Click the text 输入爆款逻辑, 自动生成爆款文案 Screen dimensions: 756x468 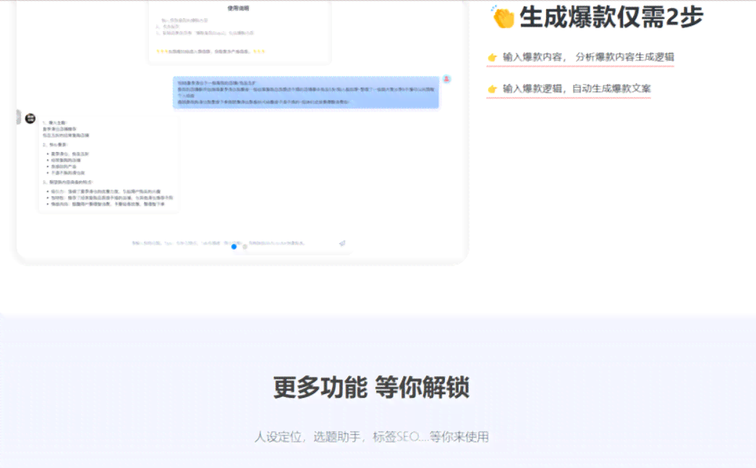coord(577,89)
